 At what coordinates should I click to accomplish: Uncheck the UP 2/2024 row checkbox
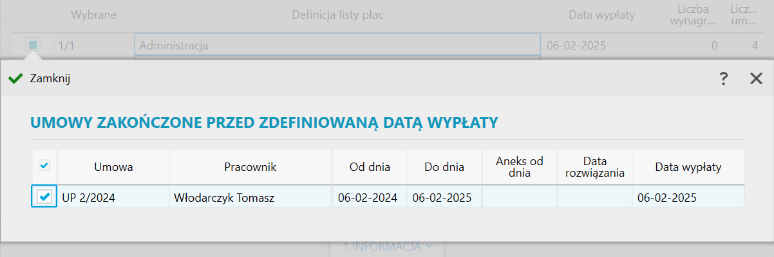point(44,197)
